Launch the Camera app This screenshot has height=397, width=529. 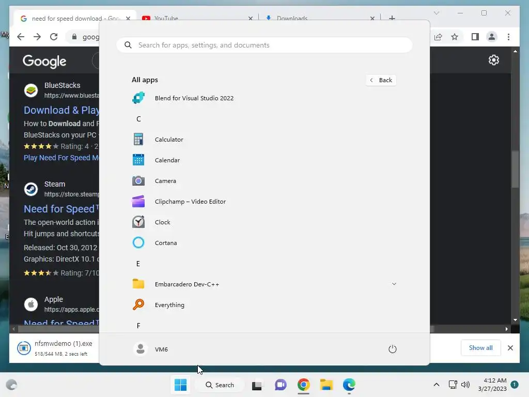click(264, 181)
